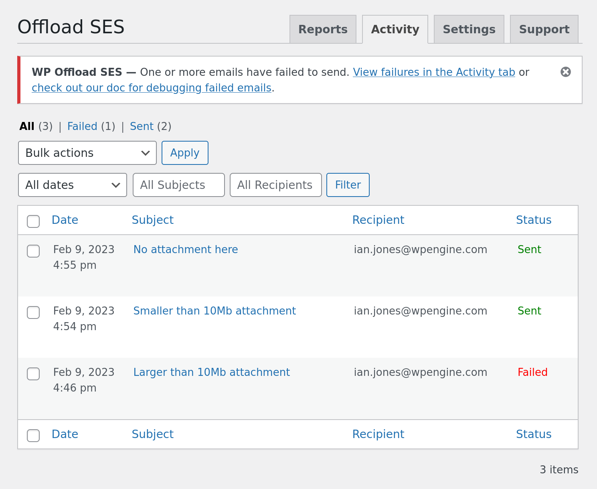Switch to the Activity tab
The width and height of the screenshot is (597, 489).
(x=395, y=29)
